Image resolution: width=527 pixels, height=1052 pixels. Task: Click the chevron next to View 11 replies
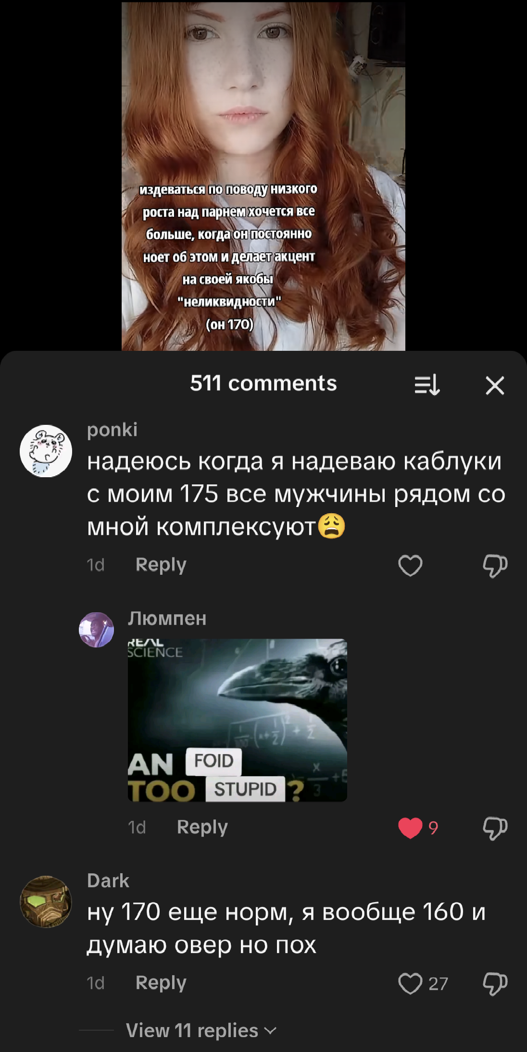(271, 1030)
